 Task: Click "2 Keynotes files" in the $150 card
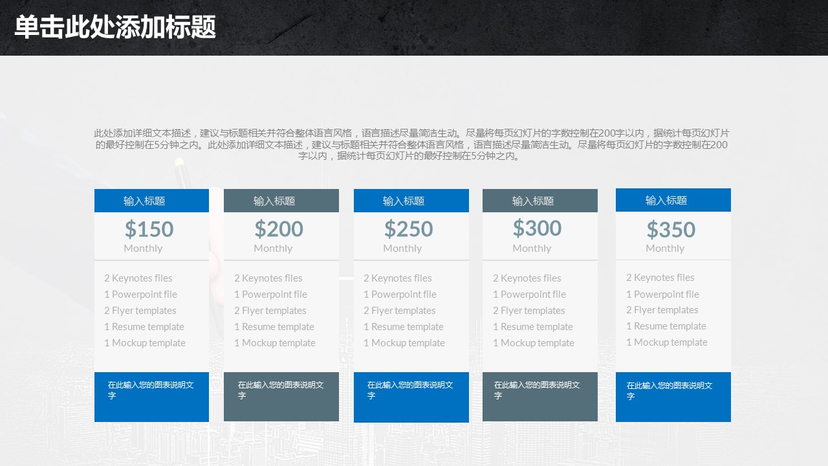[x=138, y=278]
